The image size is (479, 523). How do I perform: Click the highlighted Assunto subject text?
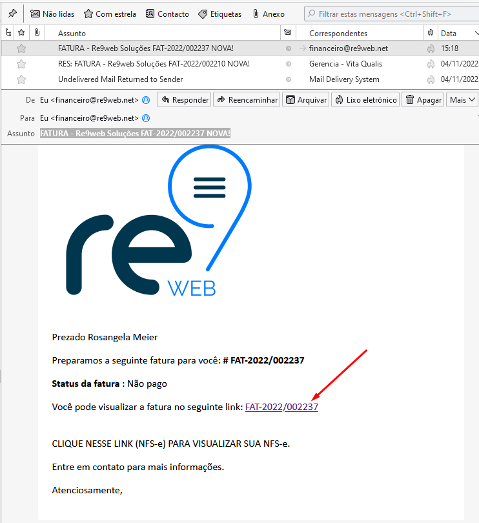pyautogui.click(x=135, y=134)
